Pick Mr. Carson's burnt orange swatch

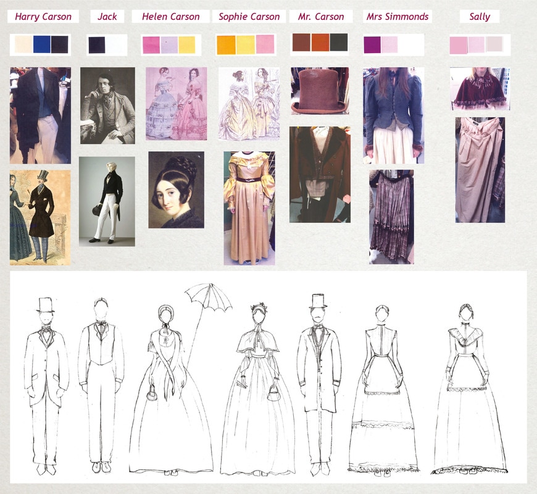[320, 43]
